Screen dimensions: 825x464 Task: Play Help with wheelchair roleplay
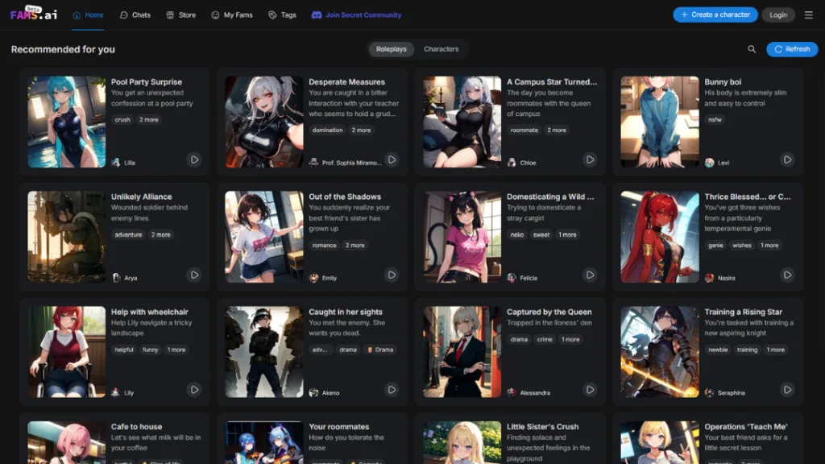click(194, 390)
